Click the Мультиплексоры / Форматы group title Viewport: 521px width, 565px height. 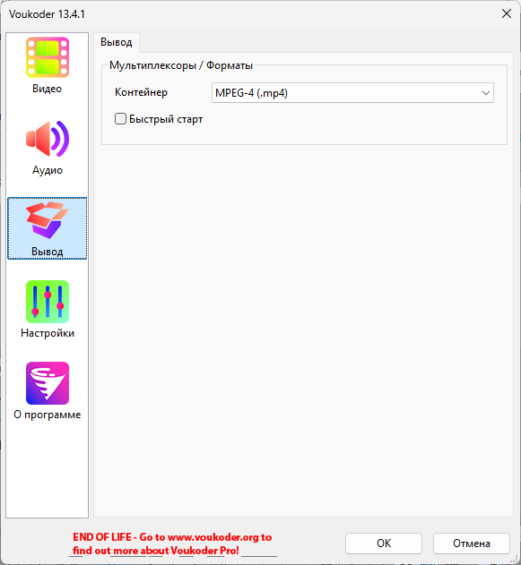click(x=181, y=65)
